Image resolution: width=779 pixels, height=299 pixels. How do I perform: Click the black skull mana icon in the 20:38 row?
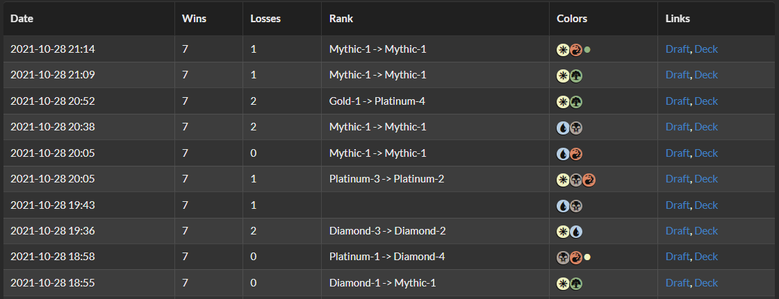(576, 128)
